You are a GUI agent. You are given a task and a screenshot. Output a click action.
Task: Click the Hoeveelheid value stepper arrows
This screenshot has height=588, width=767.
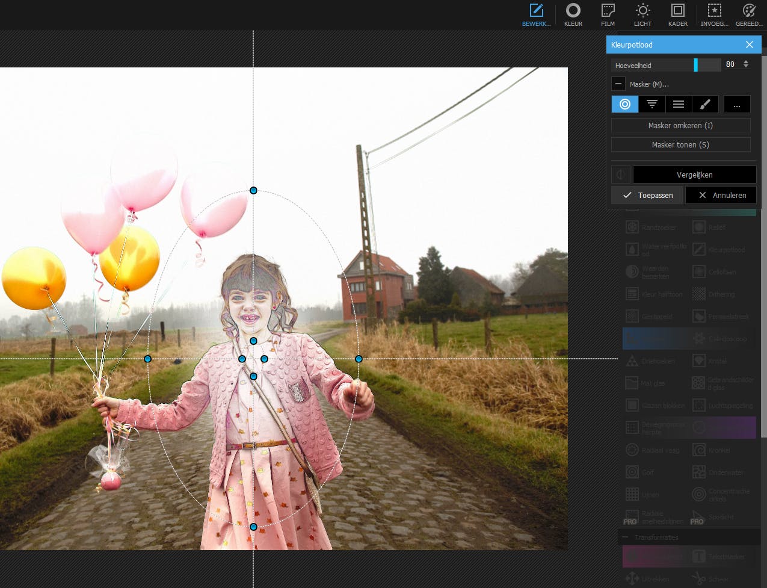746,64
